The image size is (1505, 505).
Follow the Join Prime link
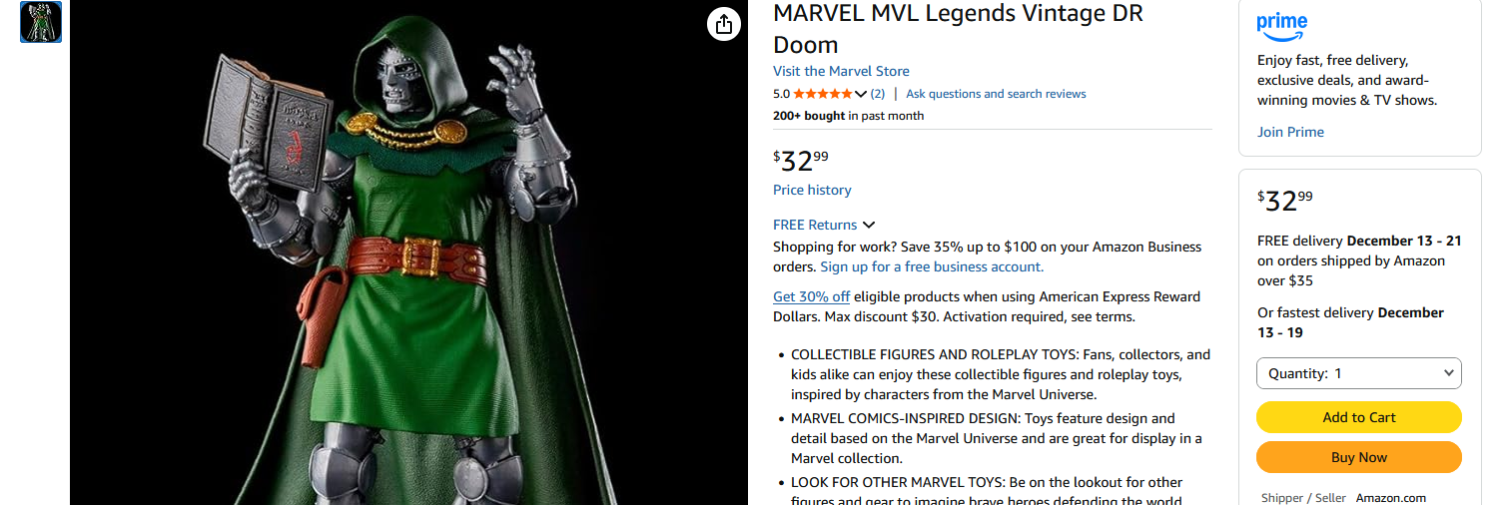pos(1290,132)
